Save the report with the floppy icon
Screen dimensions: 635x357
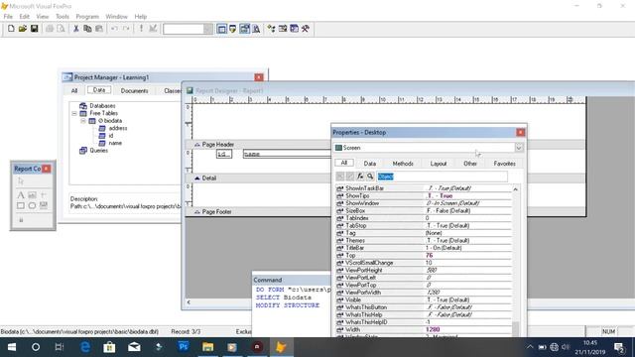click(x=35, y=29)
